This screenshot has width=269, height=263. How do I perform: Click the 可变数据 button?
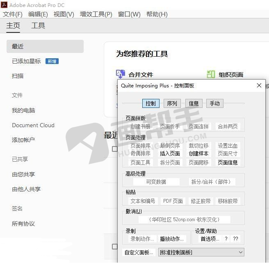[156, 182]
